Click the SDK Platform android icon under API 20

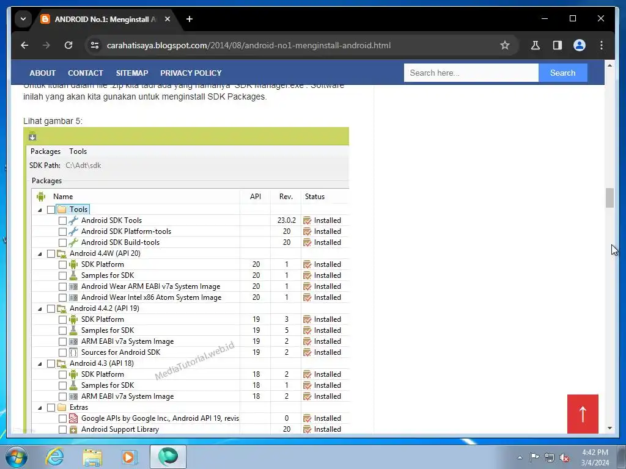tap(73, 264)
